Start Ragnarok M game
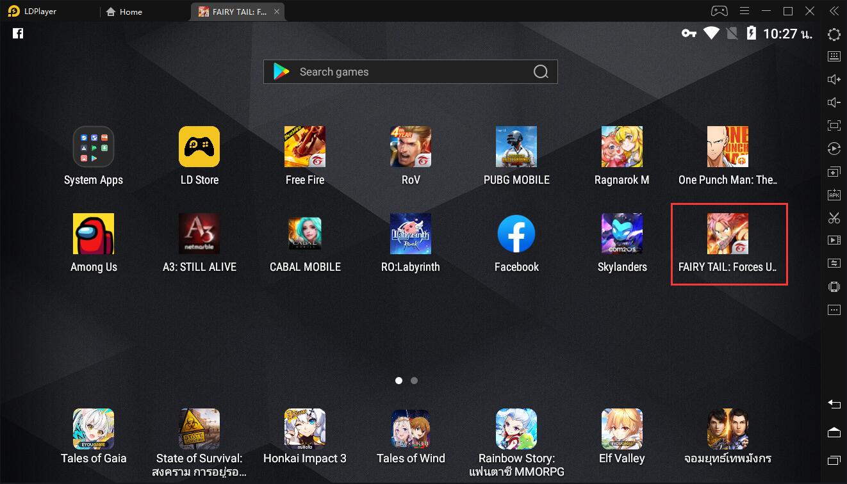The image size is (847, 484). click(622, 147)
